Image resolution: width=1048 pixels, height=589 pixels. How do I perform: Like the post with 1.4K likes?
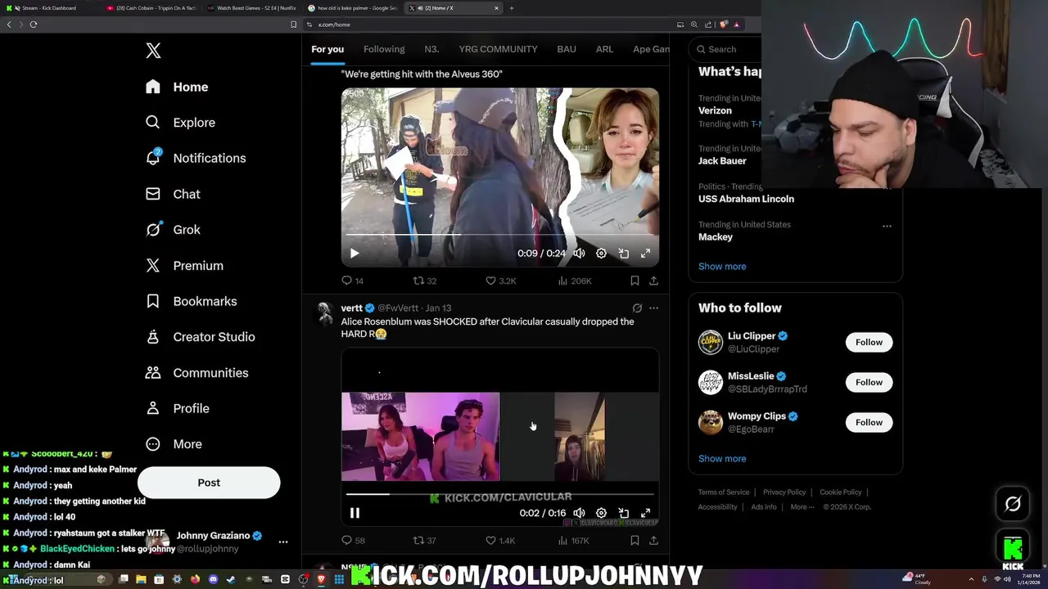pyautogui.click(x=500, y=541)
